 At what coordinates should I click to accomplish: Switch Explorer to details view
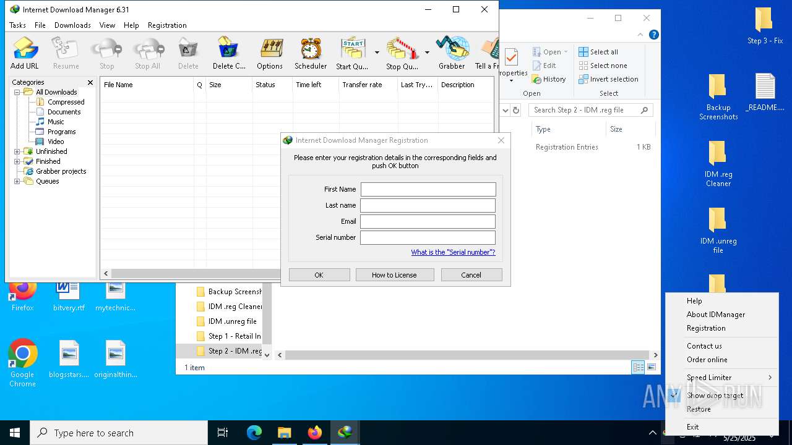click(x=638, y=367)
